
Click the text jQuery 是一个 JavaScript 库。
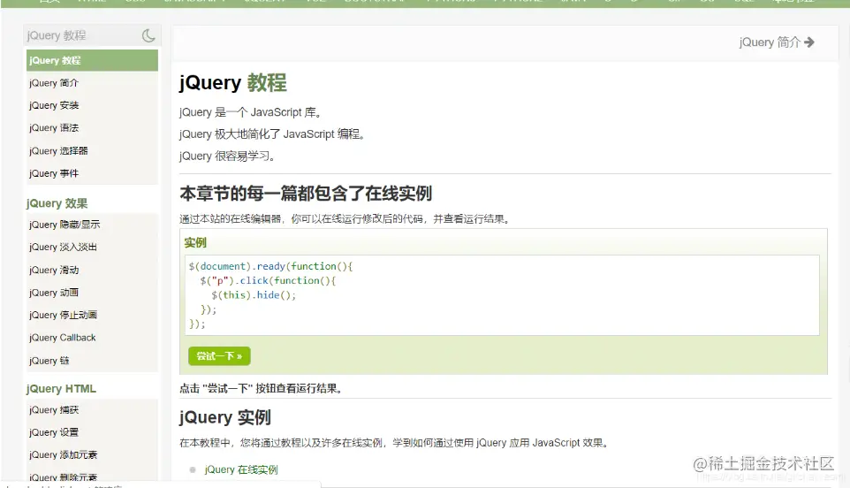coord(251,112)
